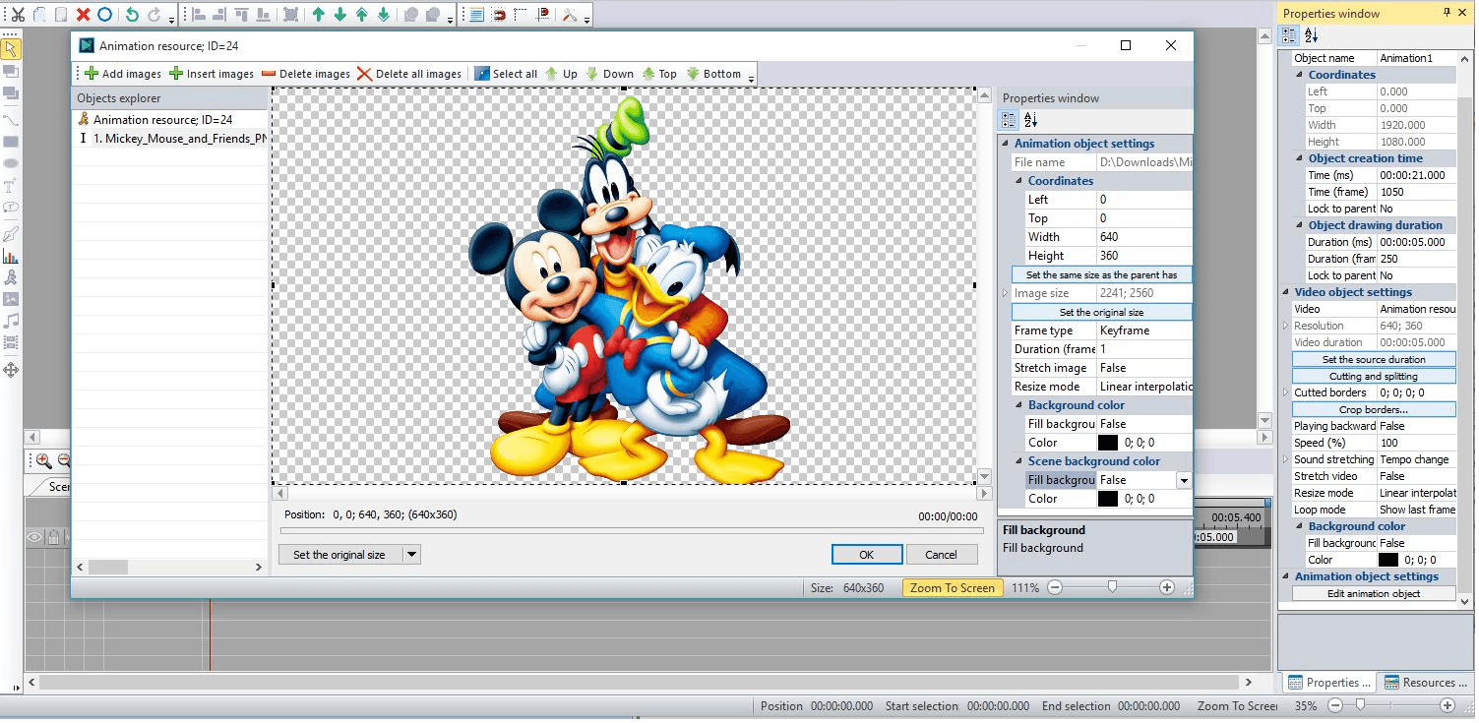Click Cutting and splitting button
Image resolution: width=1479 pixels, height=723 pixels.
tap(1373, 376)
